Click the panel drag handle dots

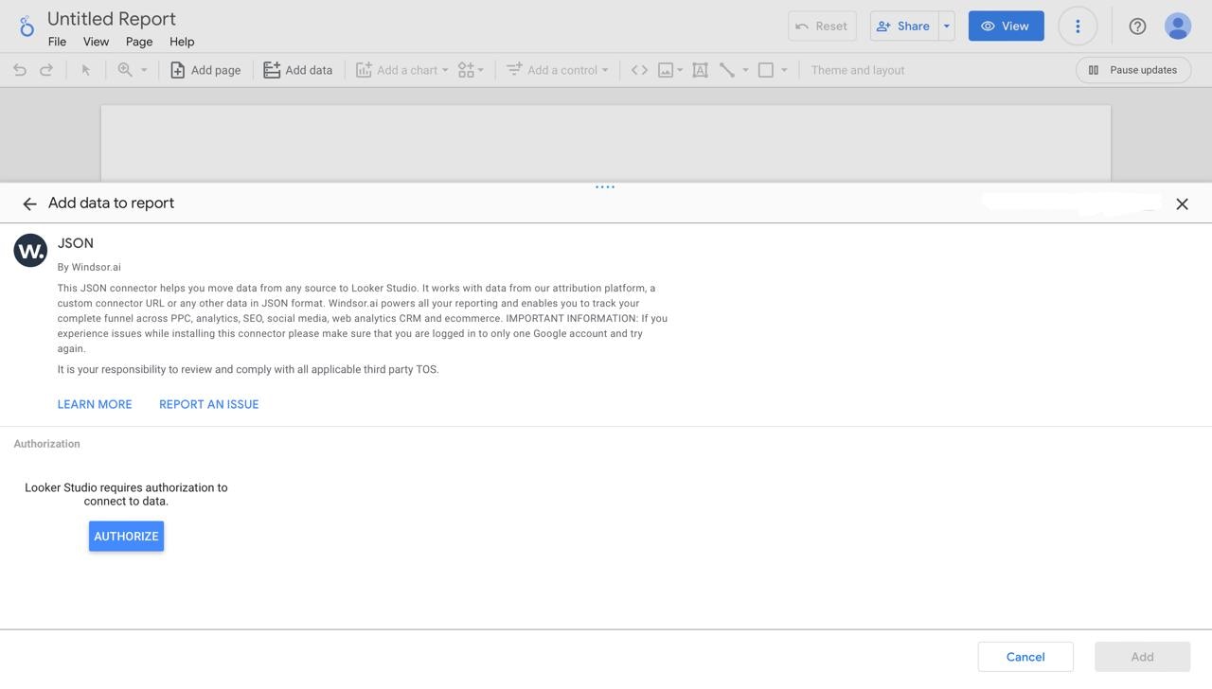point(605,186)
